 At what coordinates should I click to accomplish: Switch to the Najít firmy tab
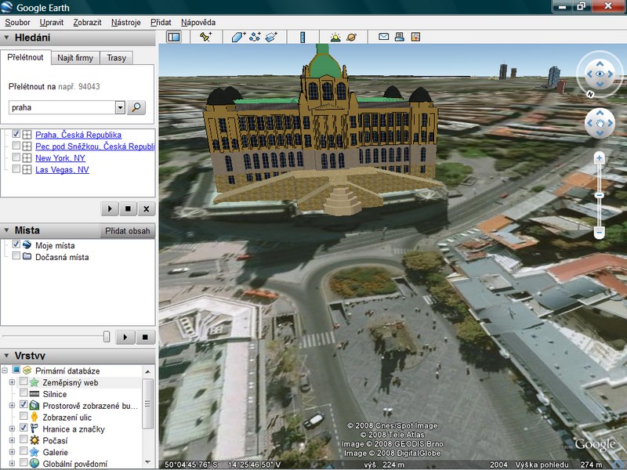tap(75, 58)
